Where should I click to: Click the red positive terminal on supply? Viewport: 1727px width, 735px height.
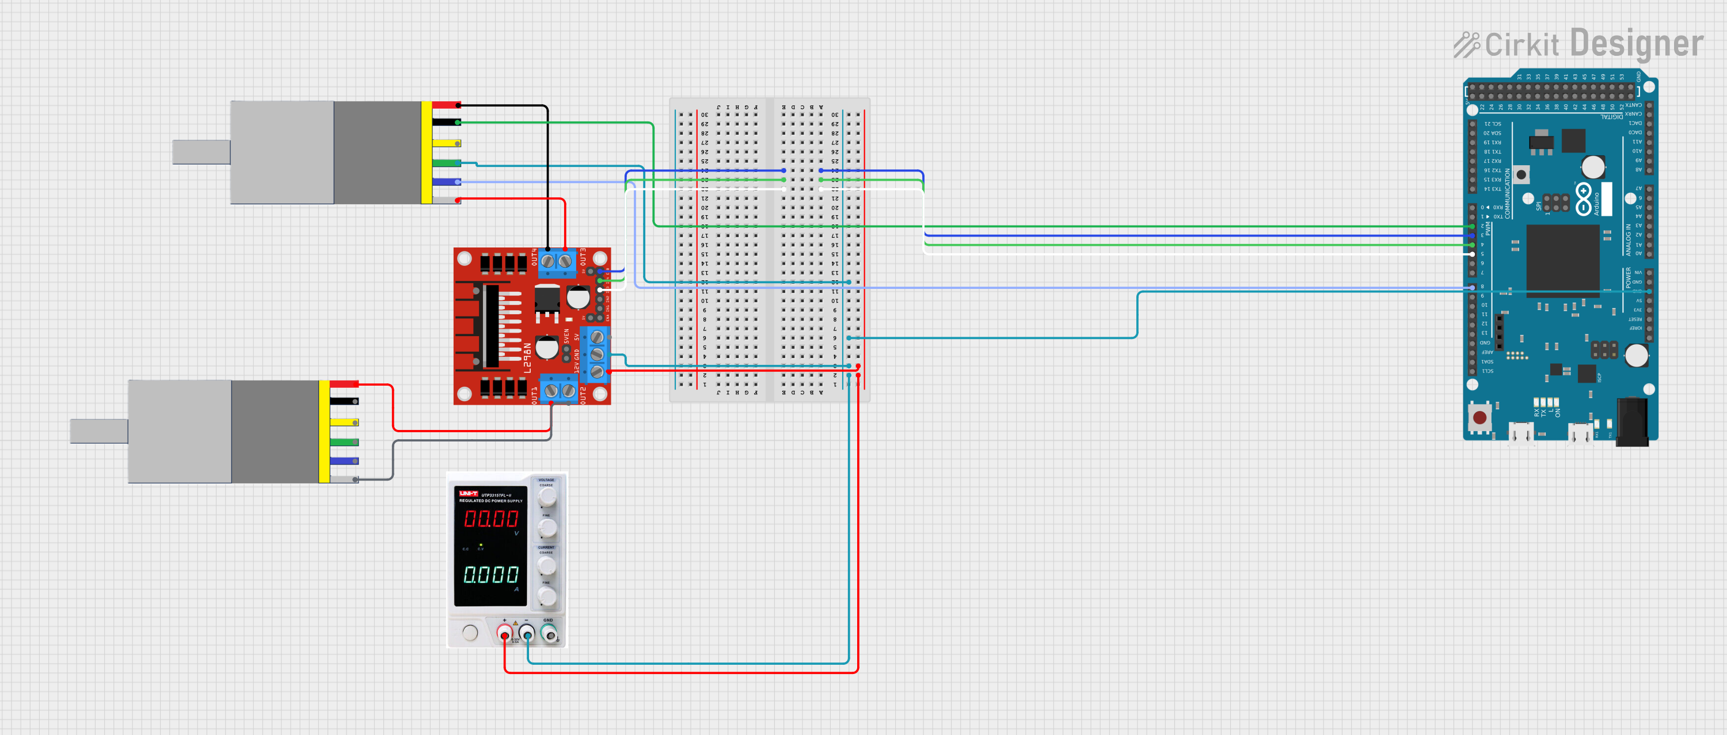point(504,633)
